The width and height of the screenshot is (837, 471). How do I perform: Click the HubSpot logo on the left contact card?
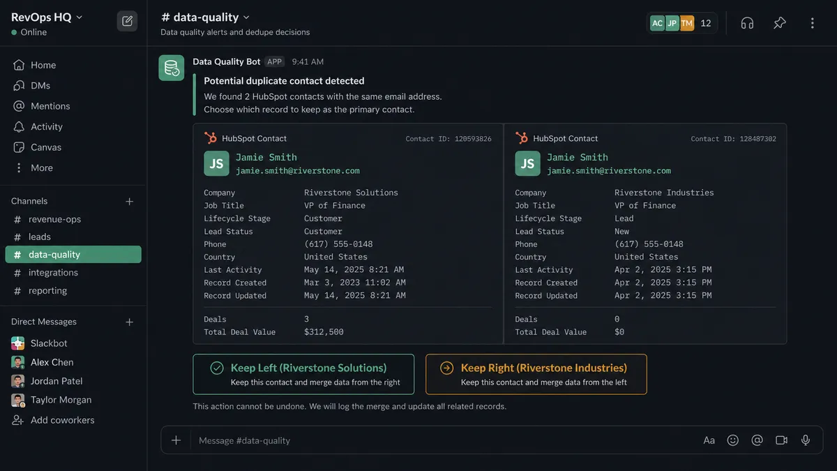click(x=211, y=138)
